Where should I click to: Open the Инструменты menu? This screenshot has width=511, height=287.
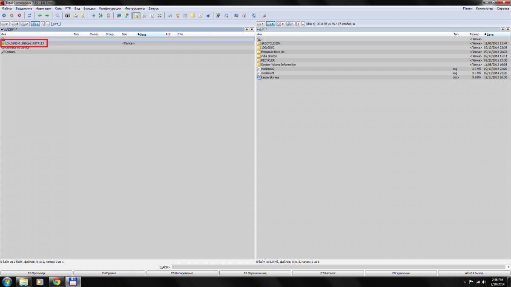(135, 9)
